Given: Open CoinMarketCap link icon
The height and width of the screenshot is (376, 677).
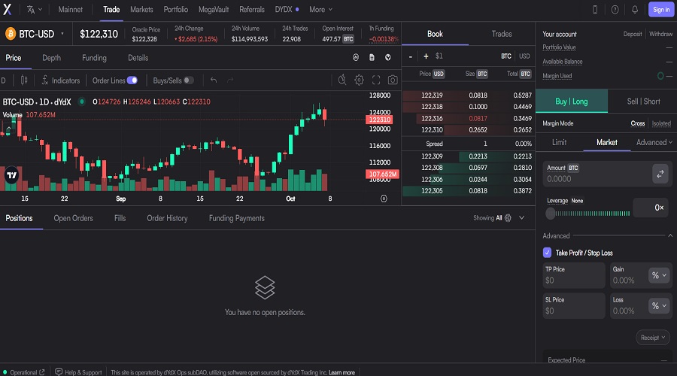Looking at the screenshot, I should (x=356, y=57).
